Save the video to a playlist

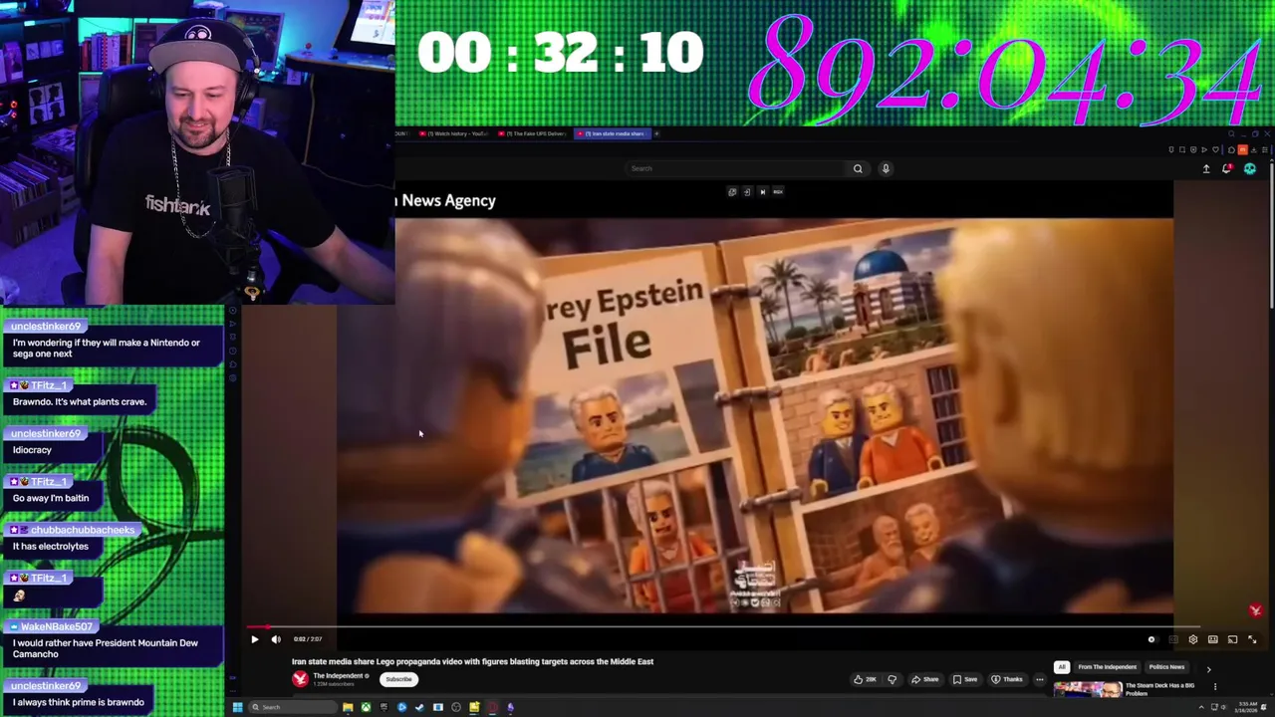pos(965,679)
